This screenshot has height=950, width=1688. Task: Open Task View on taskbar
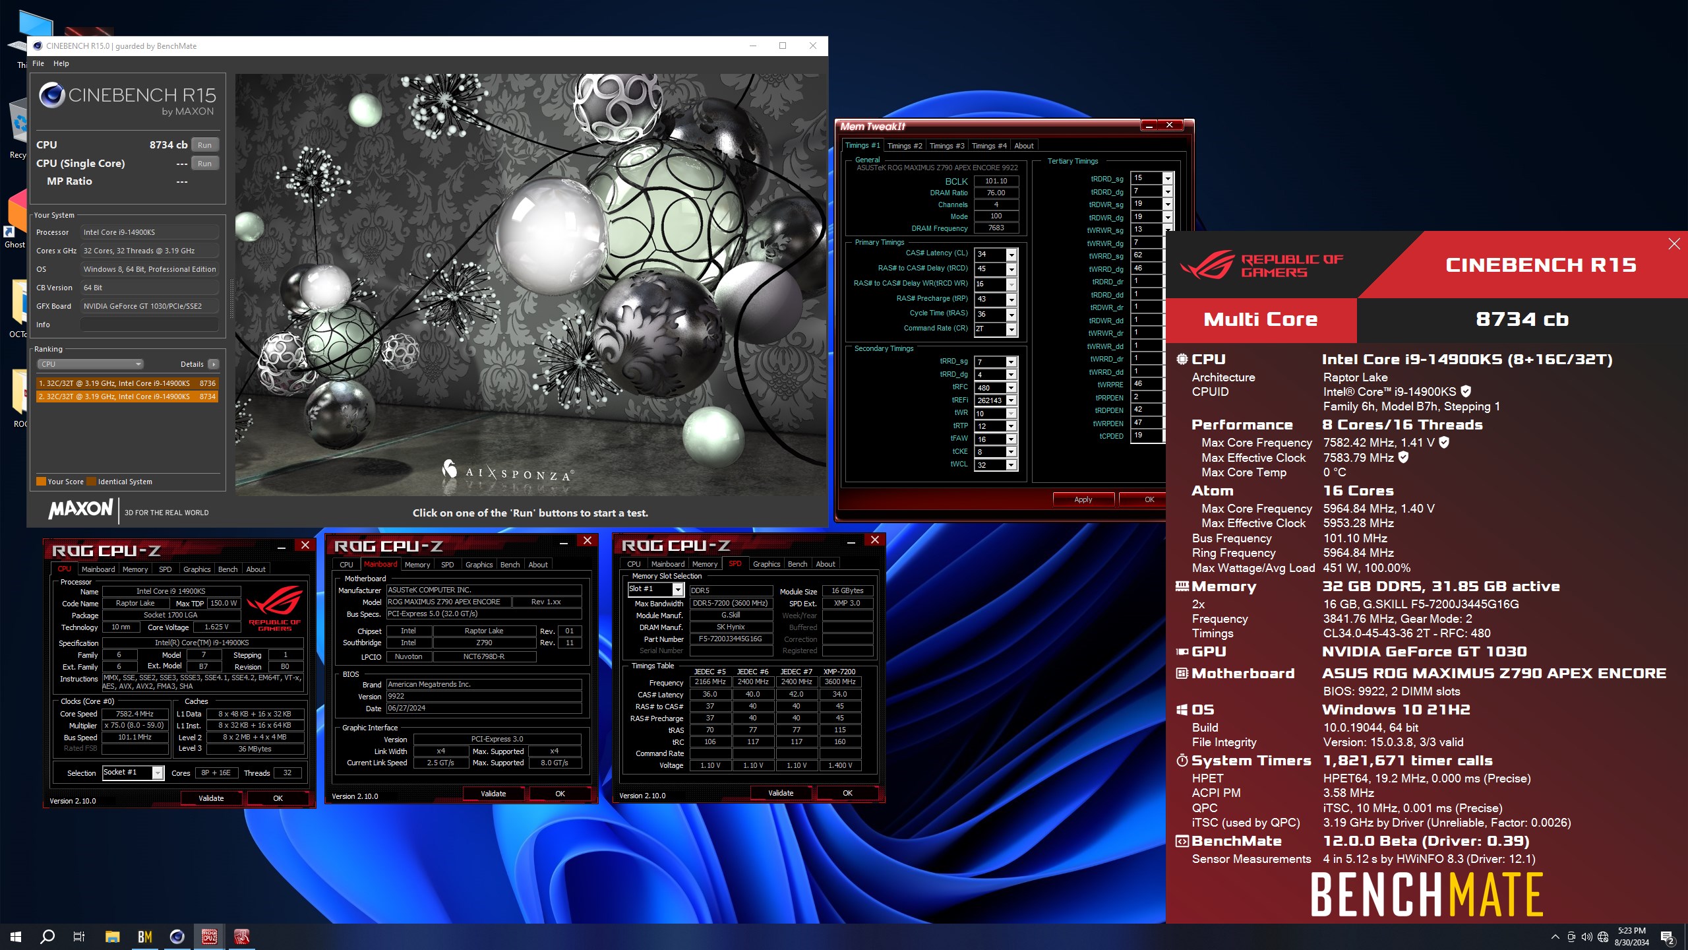pos(79,936)
